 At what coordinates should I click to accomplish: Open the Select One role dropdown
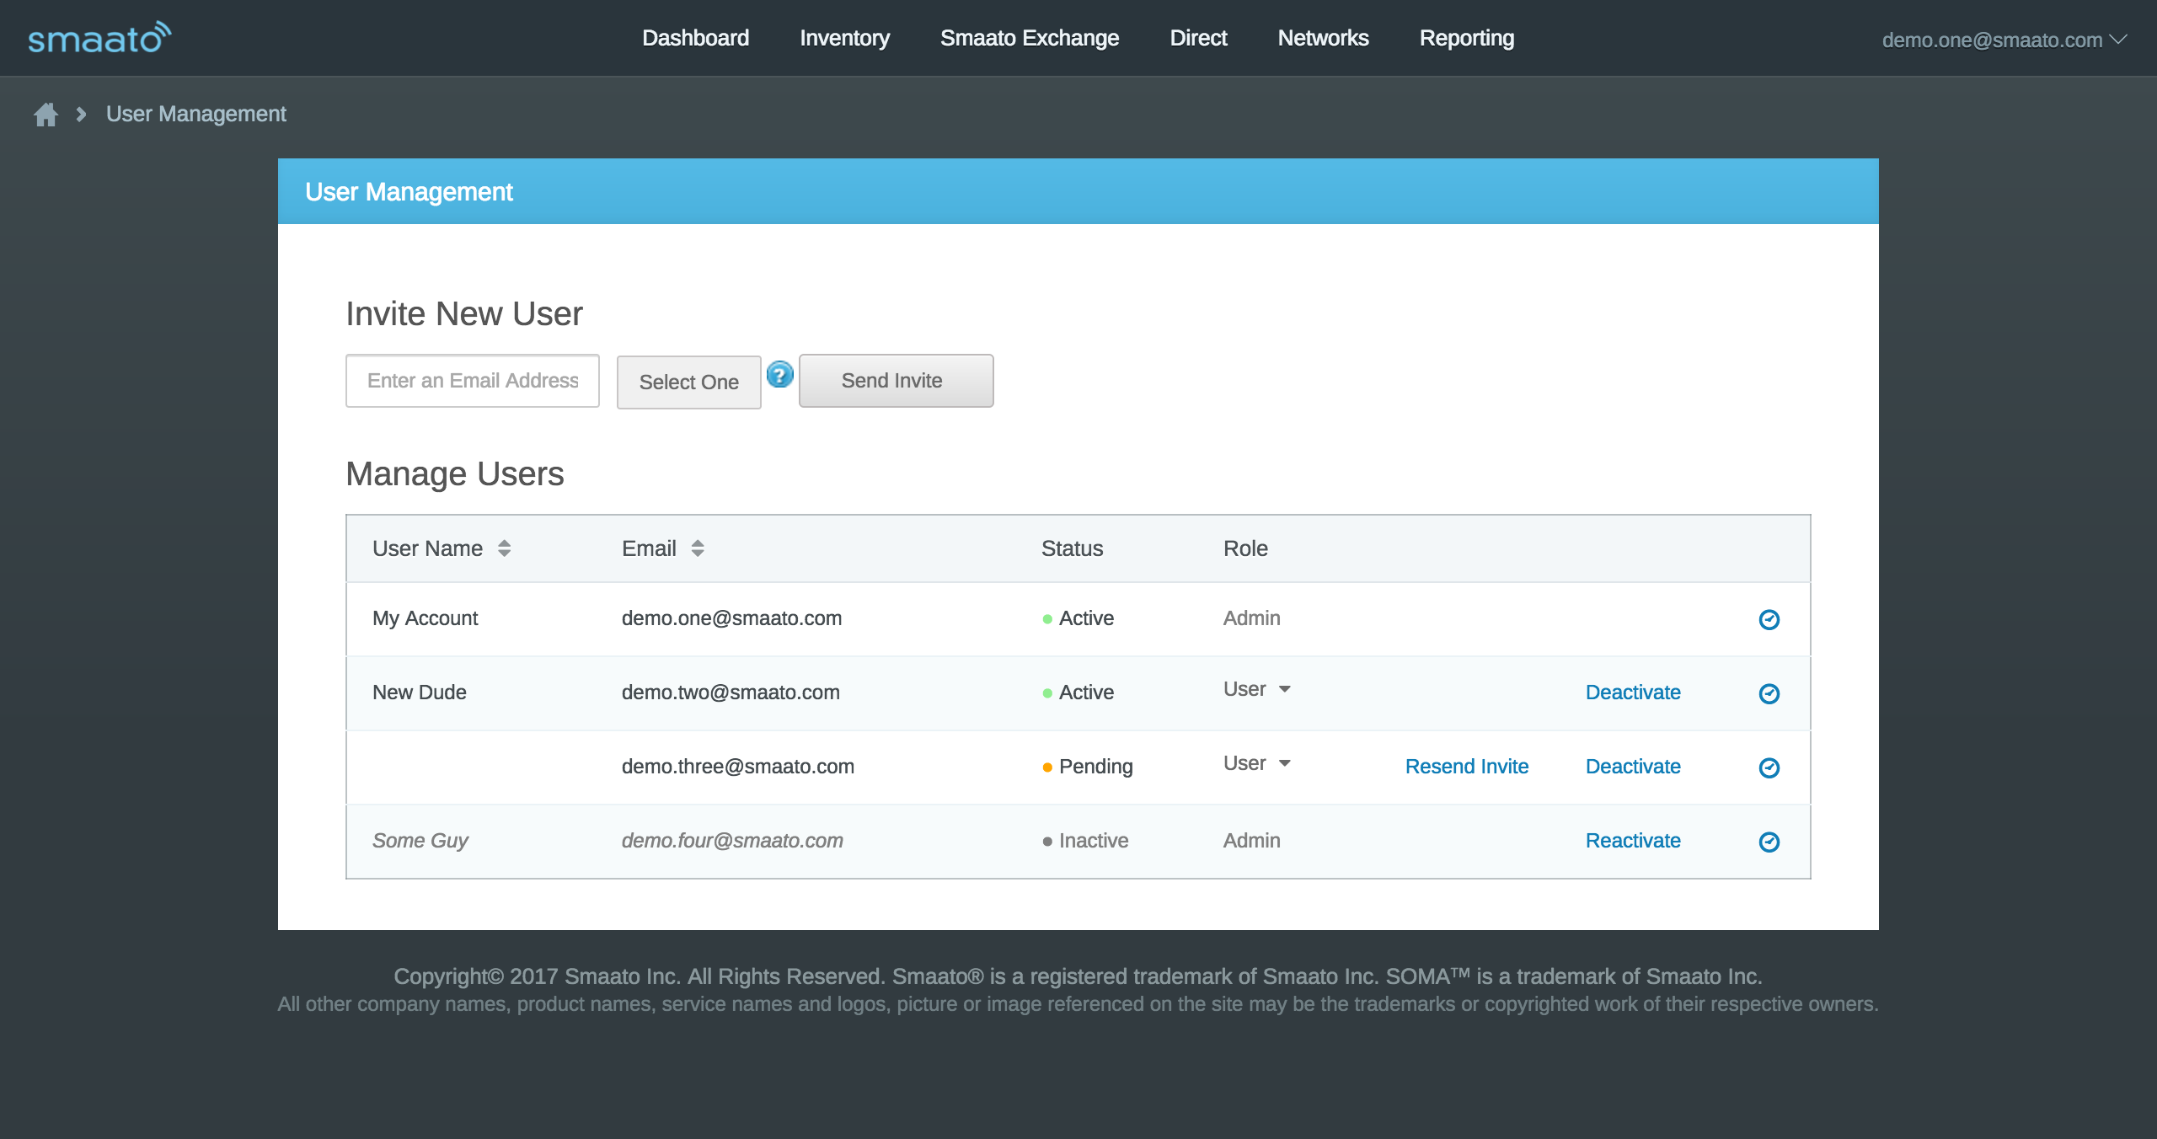click(688, 382)
